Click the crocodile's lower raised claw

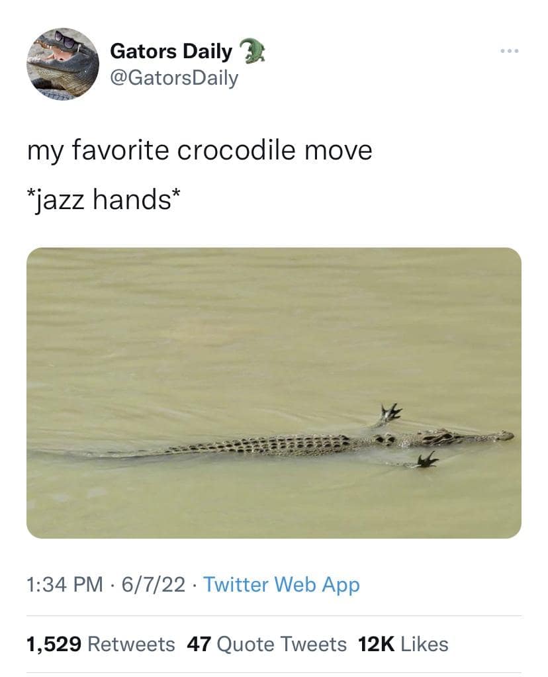point(426,459)
